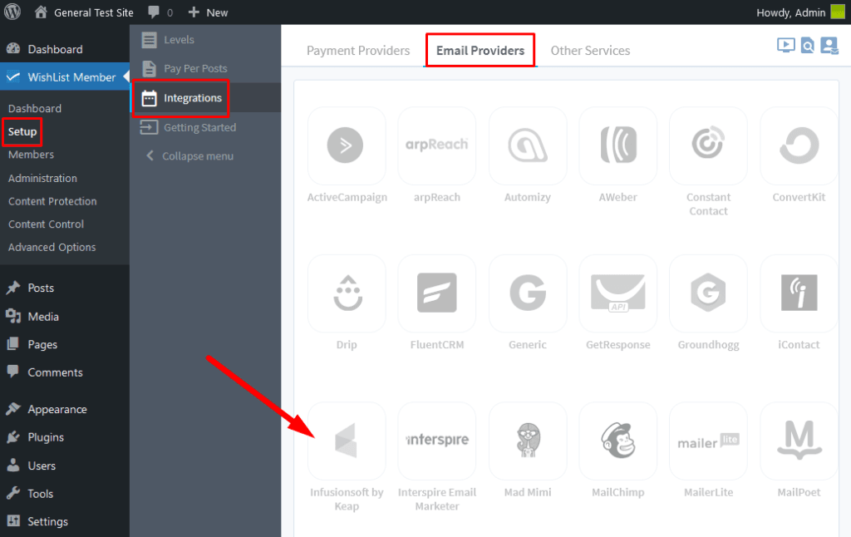Open the WishList Member menu

click(x=65, y=77)
